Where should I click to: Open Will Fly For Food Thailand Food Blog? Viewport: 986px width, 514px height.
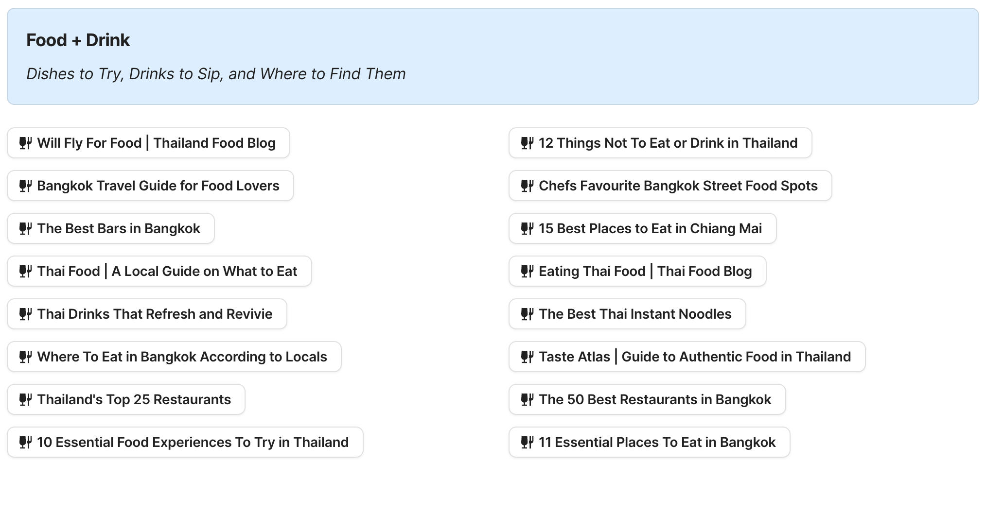[x=147, y=143]
